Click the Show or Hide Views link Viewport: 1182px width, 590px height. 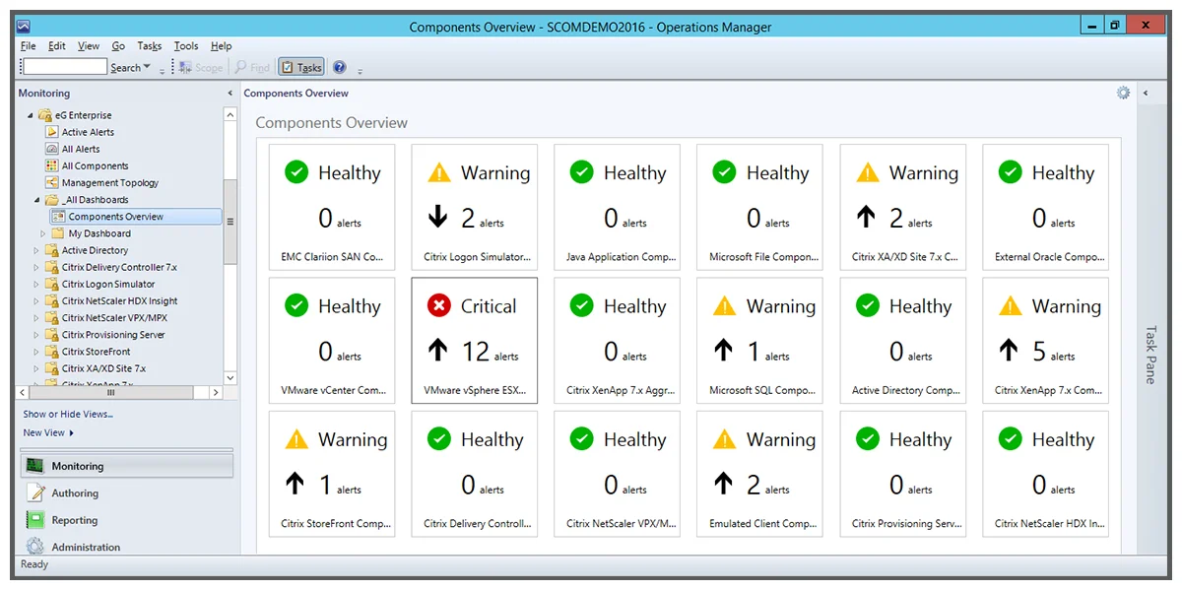68,415
